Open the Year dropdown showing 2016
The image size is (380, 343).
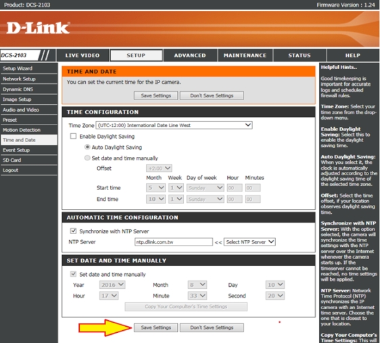click(x=112, y=285)
